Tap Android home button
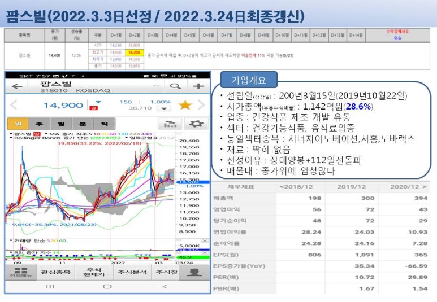This screenshot has width=437, height=302. [x=107, y=286]
